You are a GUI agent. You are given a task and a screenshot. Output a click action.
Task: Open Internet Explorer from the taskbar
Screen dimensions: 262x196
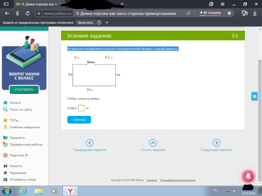[23, 191]
